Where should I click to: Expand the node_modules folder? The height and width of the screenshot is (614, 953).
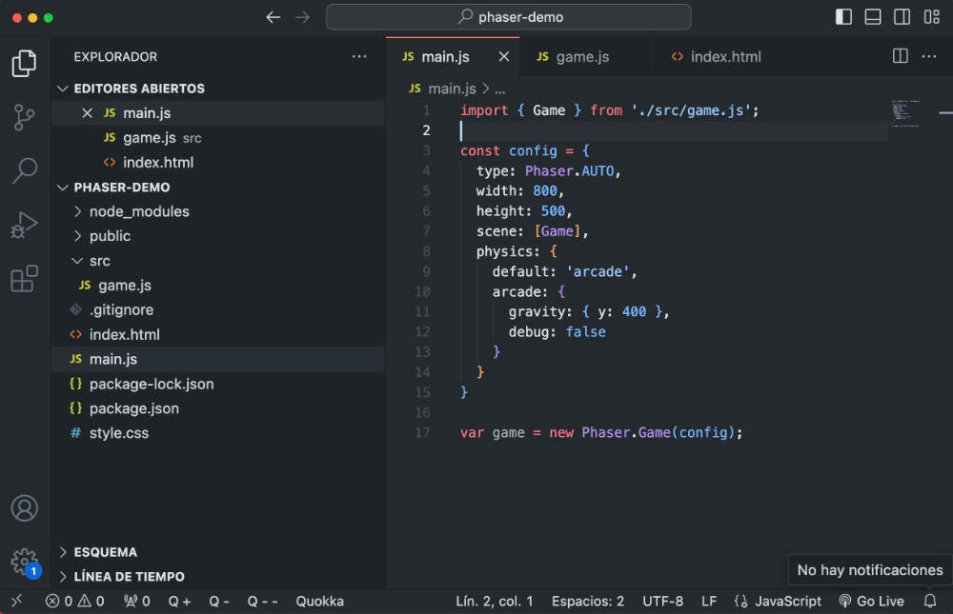point(139,211)
